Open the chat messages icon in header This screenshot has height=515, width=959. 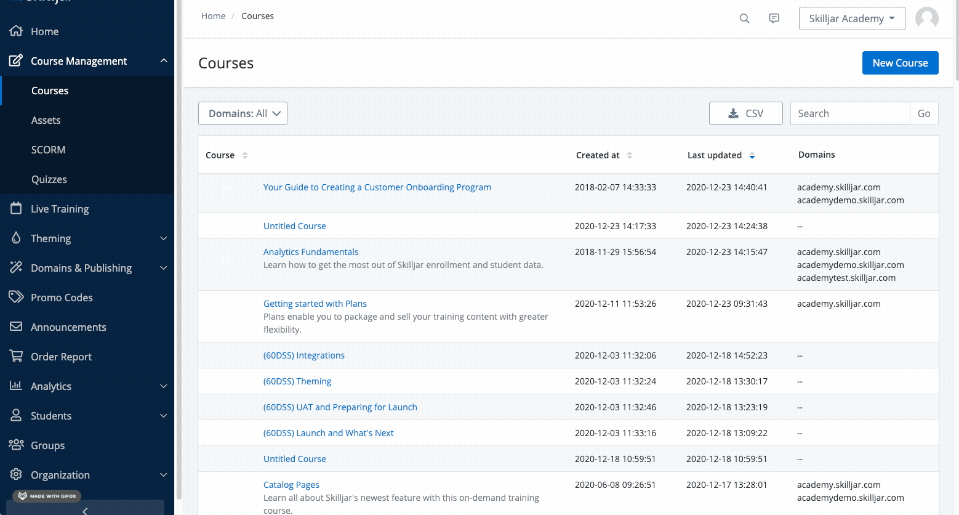pyautogui.click(x=774, y=18)
